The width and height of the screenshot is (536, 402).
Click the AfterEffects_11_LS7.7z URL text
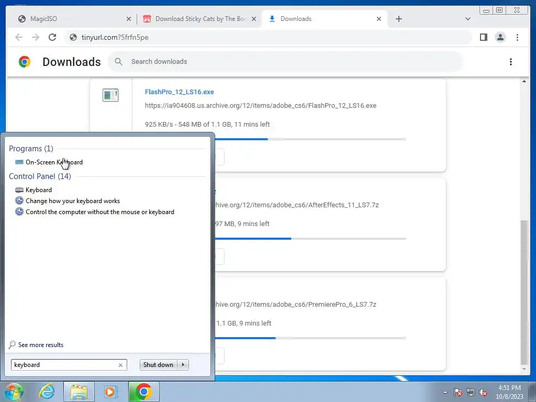(x=297, y=205)
